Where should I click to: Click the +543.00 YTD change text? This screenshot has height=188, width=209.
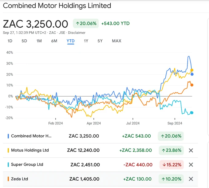[x=116, y=23]
